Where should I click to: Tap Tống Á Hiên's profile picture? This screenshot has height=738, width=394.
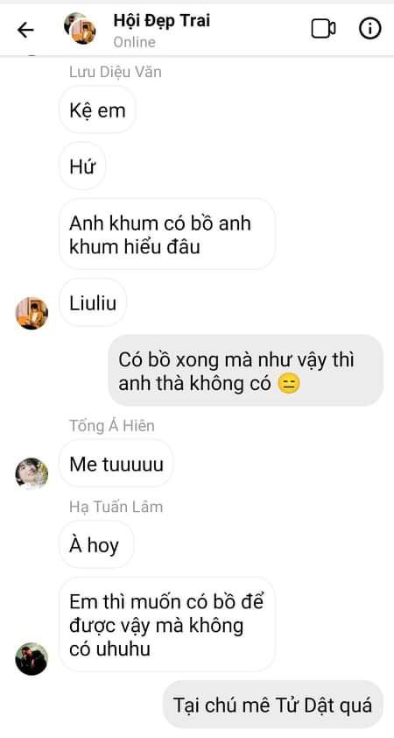point(32,473)
